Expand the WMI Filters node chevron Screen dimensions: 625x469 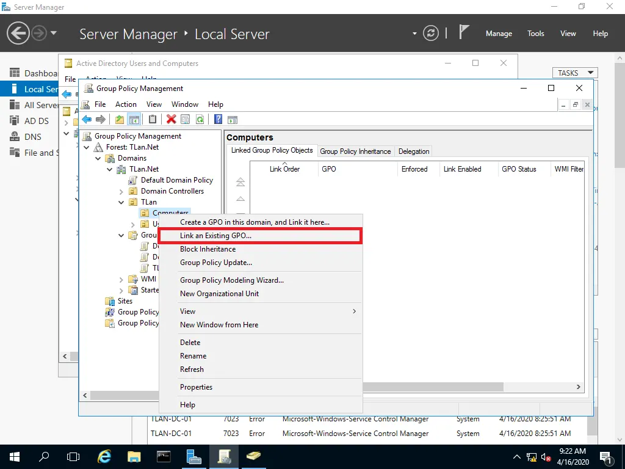(121, 280)
